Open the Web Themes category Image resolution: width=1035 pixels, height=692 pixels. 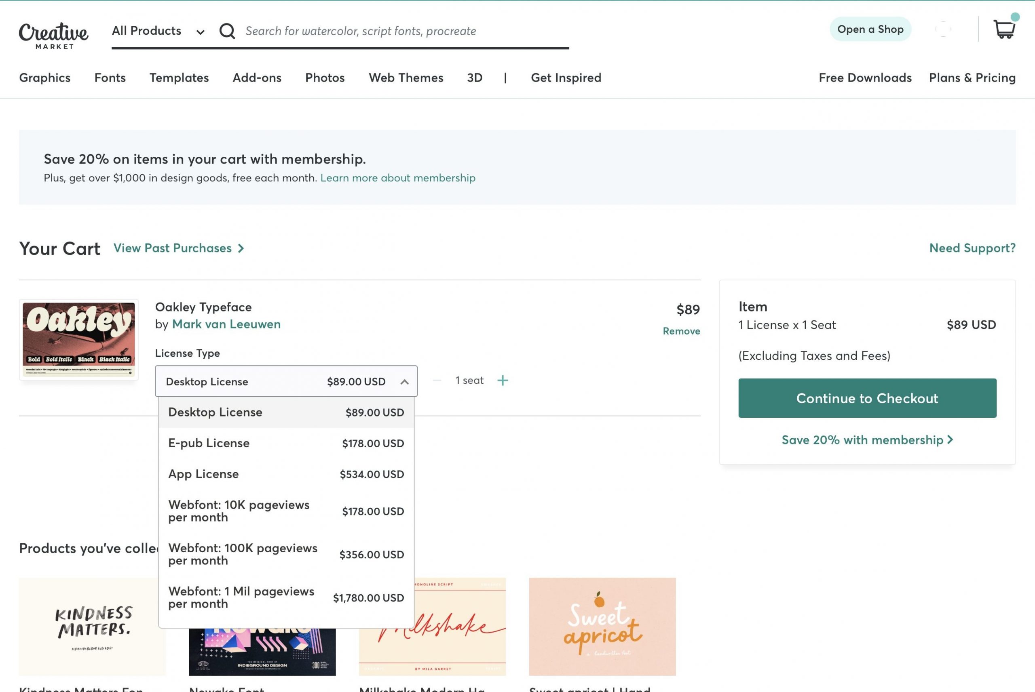coord(406,78)
